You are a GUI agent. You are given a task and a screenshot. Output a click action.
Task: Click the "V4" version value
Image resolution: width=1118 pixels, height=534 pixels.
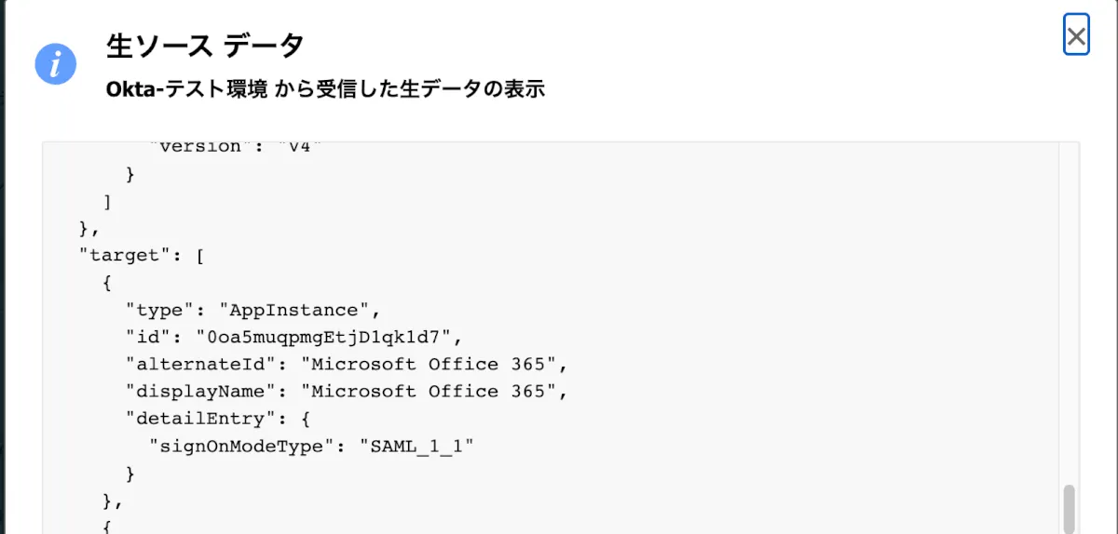(x=300, y=147)
